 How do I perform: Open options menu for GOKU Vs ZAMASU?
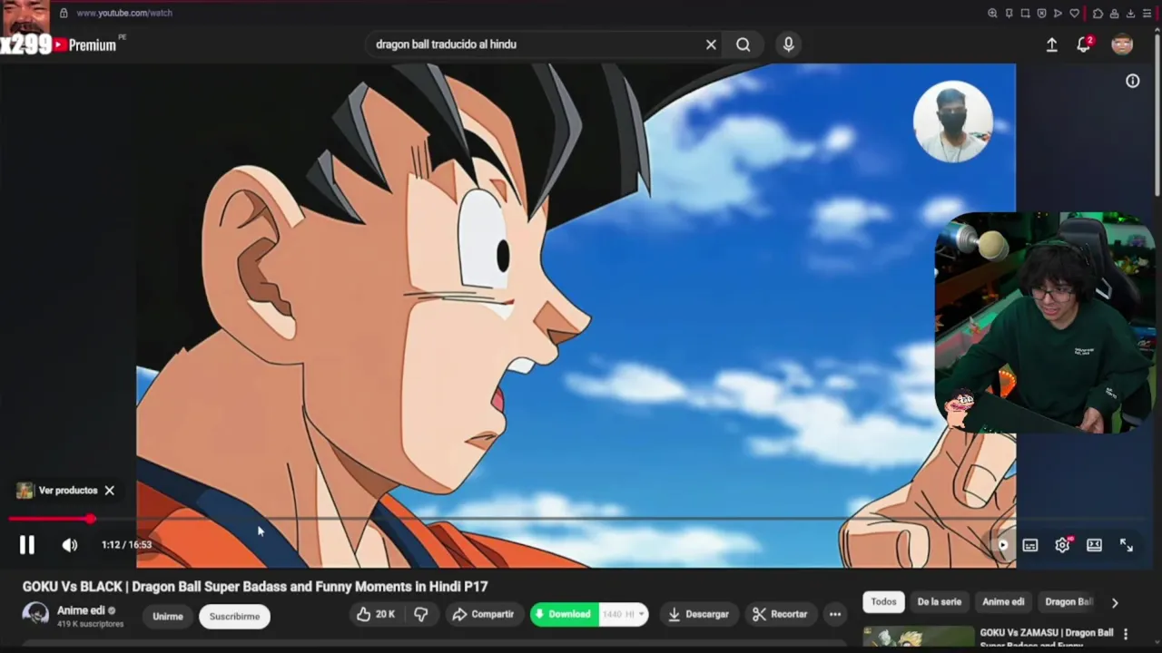pyautogui.click(x=1126, y=635)
